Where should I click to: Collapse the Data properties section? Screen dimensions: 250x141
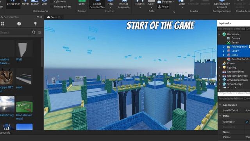tap(220, 116)
